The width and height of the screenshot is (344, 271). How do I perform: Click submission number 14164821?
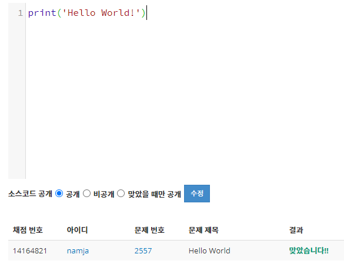tap(30, 250)
